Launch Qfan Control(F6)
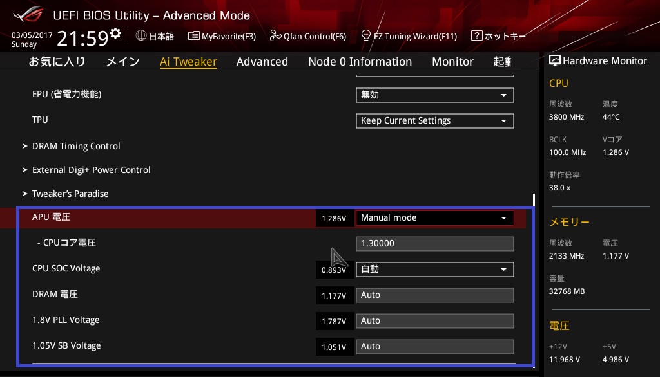Image resolution: width=660 pixels, height=377 pixels. tap(308, 36)
